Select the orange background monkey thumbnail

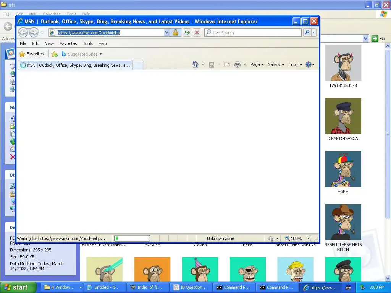coord(152,269)
